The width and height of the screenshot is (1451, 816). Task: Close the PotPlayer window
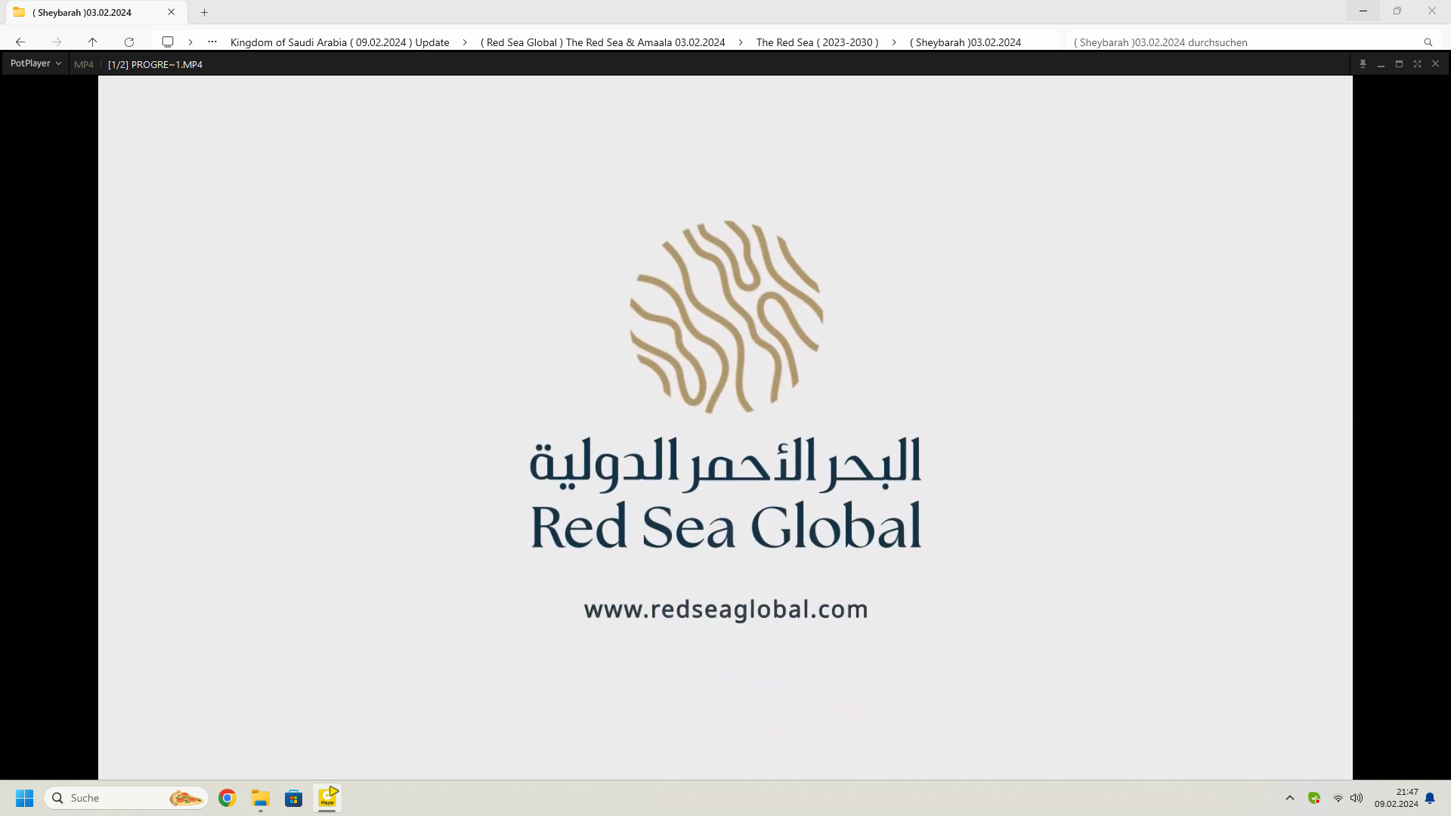pyautogui.click(x=1435, y=64)
